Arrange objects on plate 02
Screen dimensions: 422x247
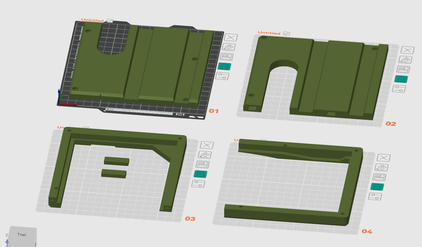pyautogui.click(x=403, y=69)
